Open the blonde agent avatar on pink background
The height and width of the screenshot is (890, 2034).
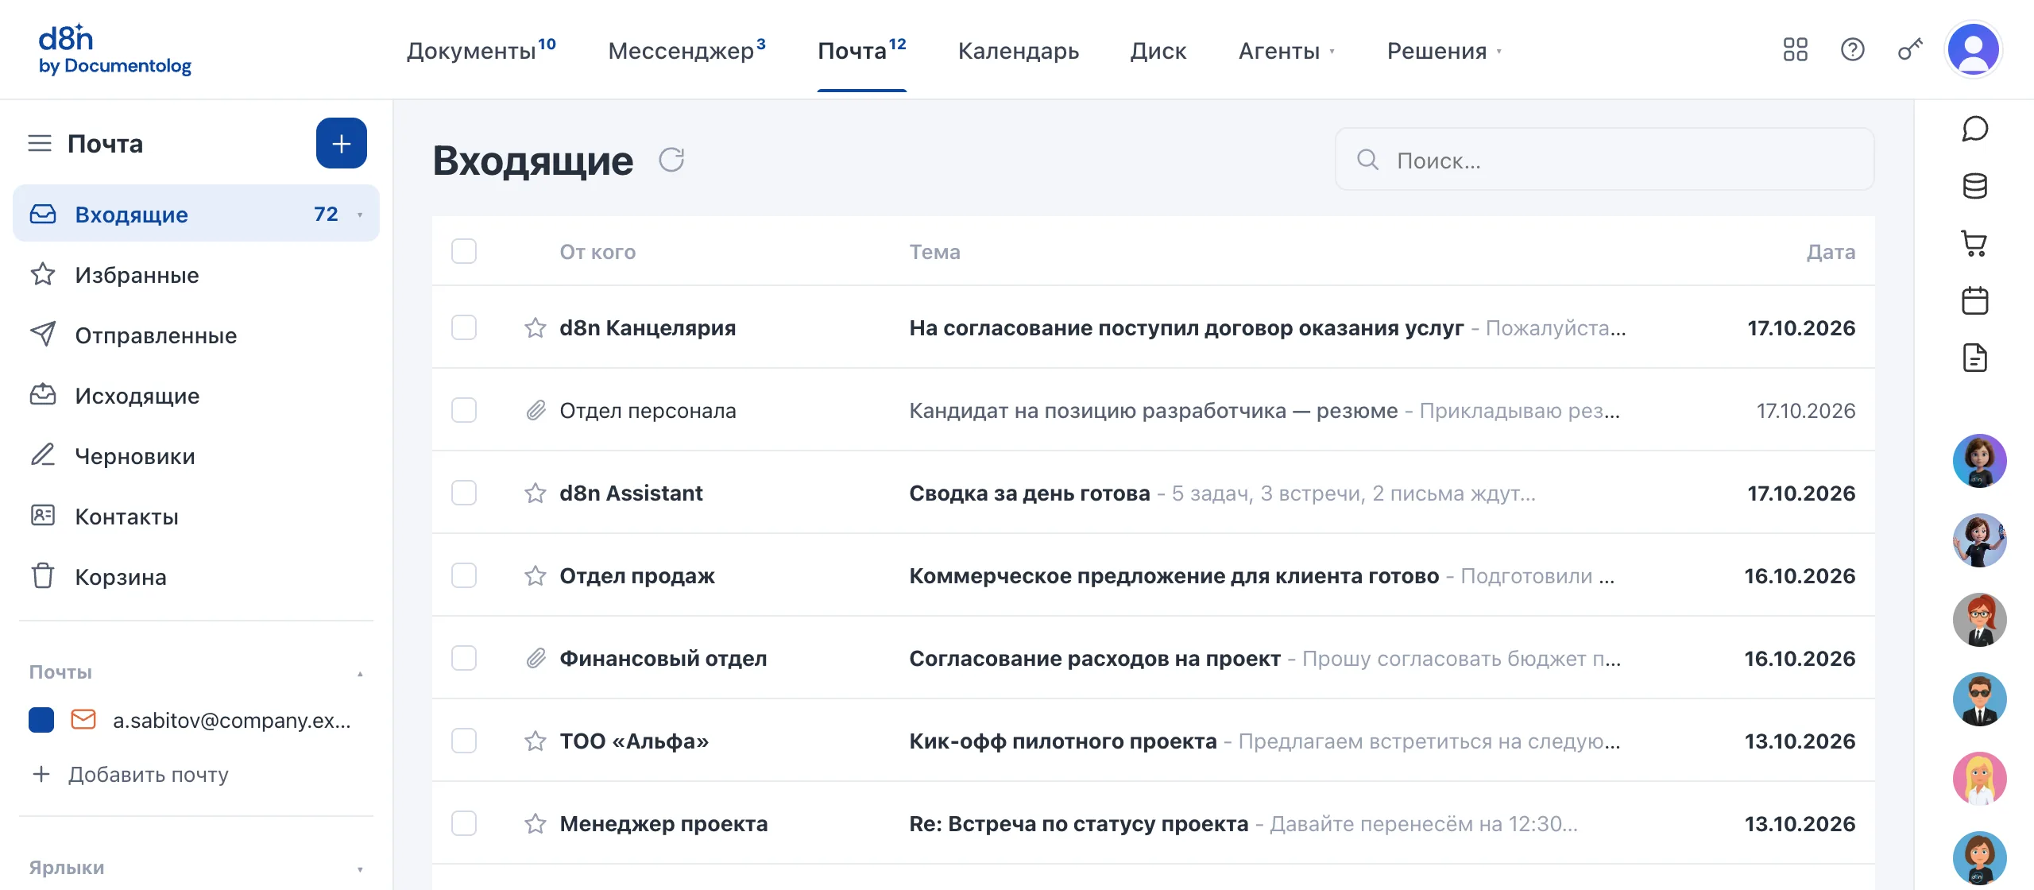pos(1979,779)
